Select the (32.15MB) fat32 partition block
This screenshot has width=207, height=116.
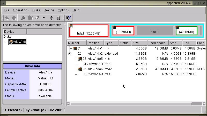click(187, 31)
